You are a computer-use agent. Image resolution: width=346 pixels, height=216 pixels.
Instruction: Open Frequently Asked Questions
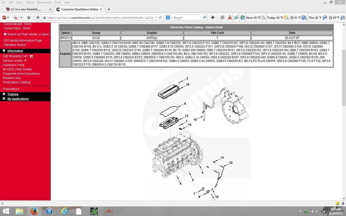21,74
